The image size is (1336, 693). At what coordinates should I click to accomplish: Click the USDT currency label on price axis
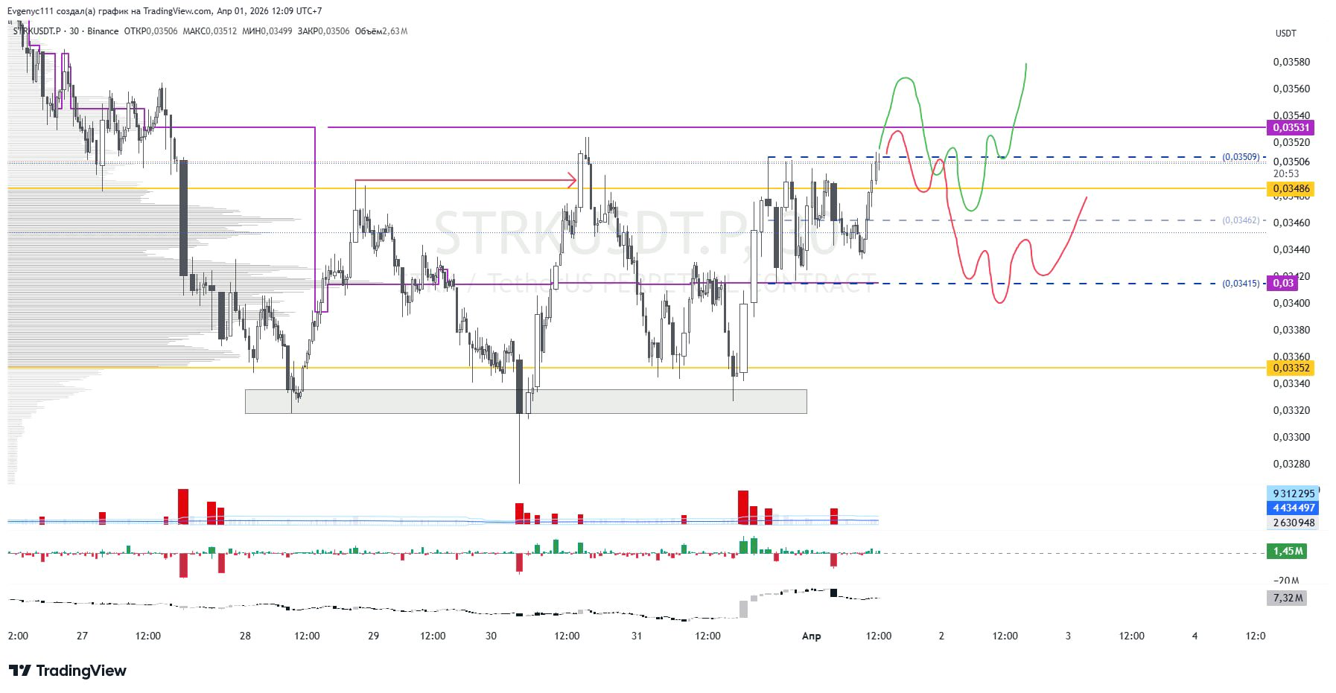1285,33
